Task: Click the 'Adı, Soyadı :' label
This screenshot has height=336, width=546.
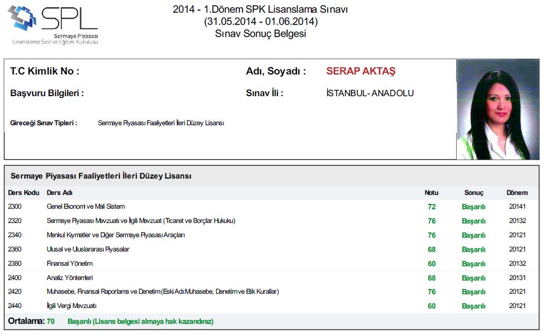Action: [x=276, y=71]
